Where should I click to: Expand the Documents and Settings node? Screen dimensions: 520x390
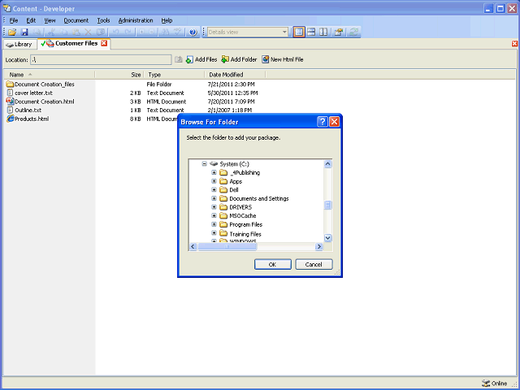pos(214,198)
